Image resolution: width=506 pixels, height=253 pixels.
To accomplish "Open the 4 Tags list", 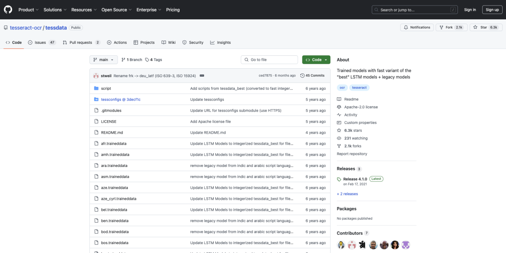I will point(153,60).
